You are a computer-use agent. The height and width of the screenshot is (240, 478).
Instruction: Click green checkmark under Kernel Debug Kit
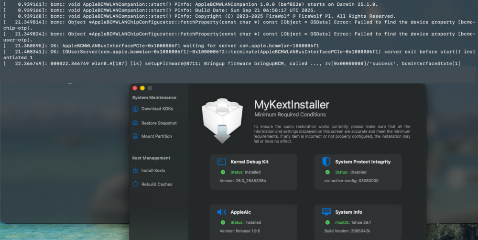coord(223,172)
